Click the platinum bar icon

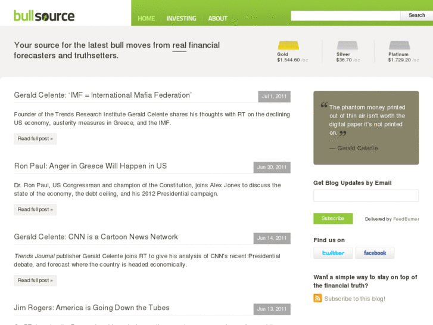point(399,45)
